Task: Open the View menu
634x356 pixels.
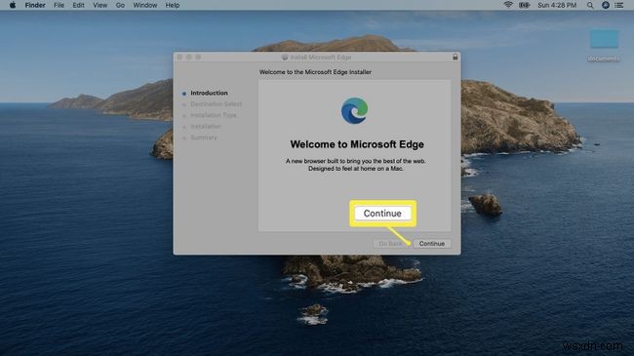Action: coord(99,5)
